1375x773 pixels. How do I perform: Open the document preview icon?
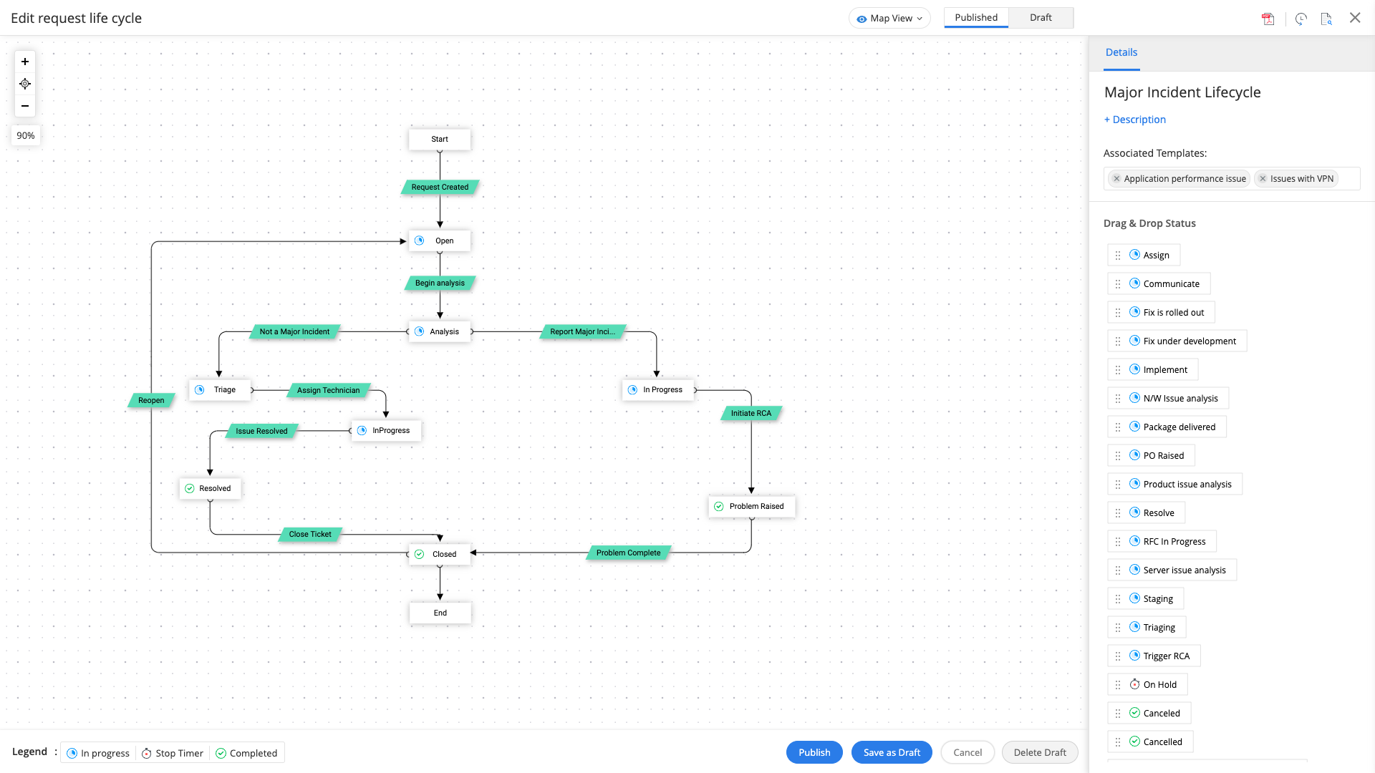pyautogui.click(x=1326, y=19)
